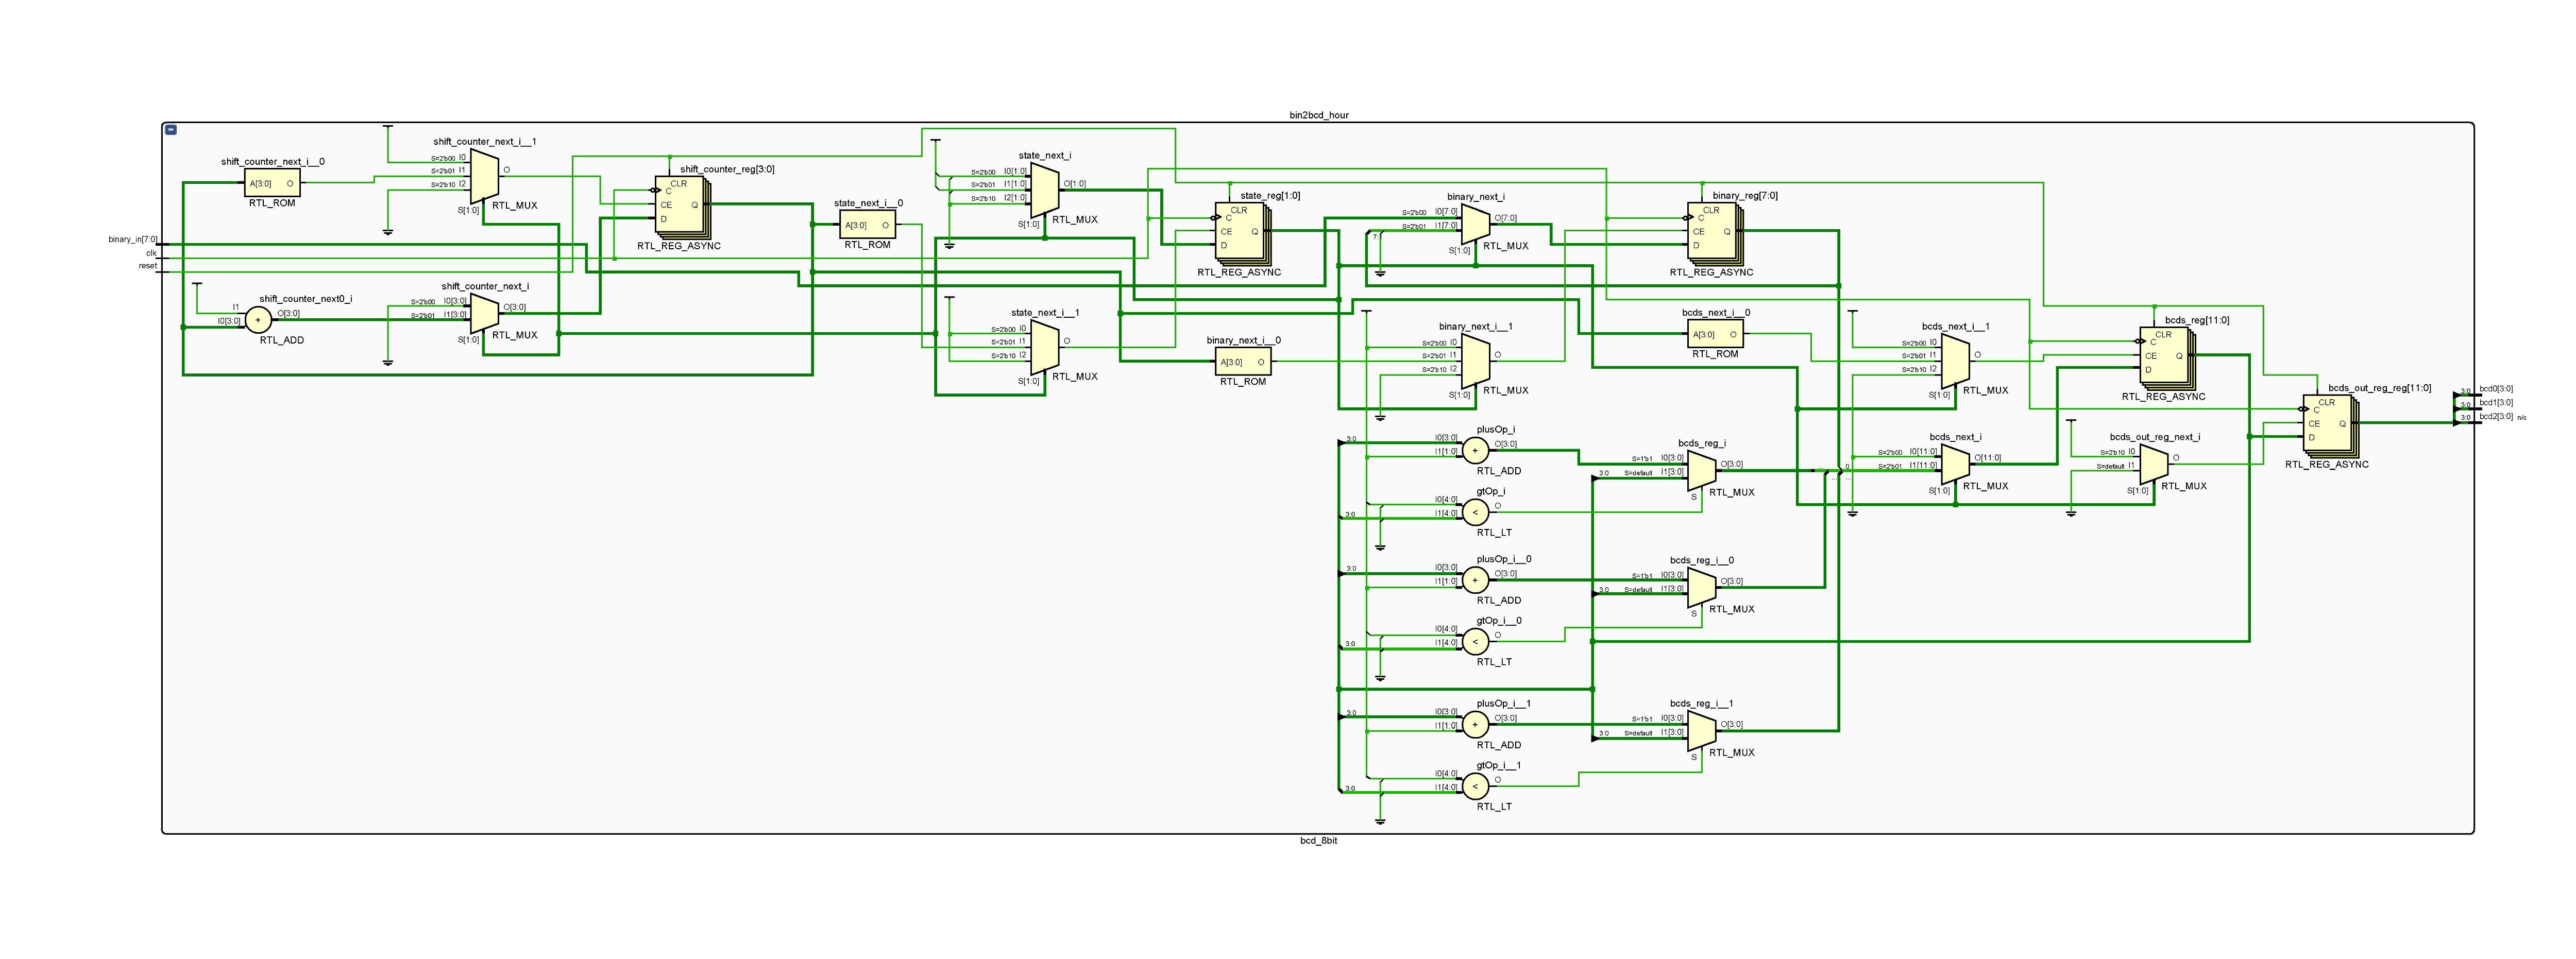
Task: Select the bcds_out_reg_reg[11:0] register
Action: coord(2326,423)
